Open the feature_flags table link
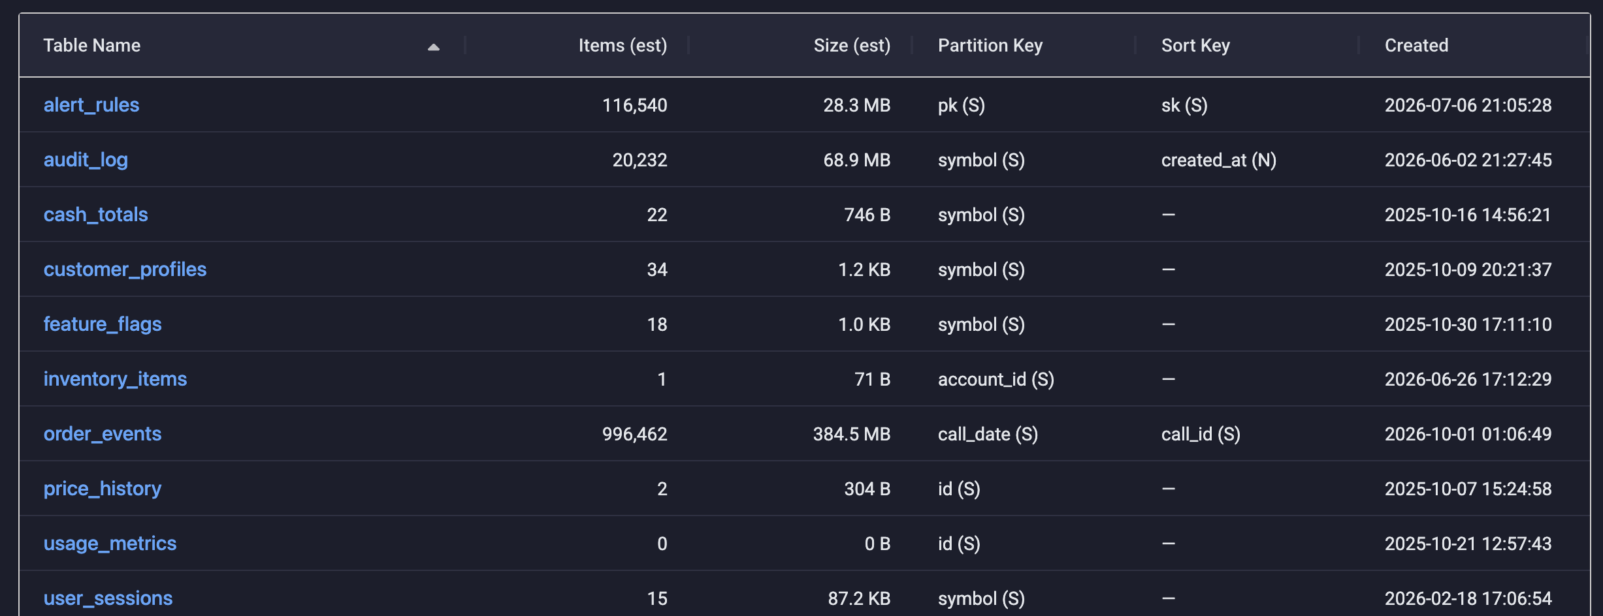Image resolution: width=1603 pixels, height=616 pixels. [x=103, y=324]
